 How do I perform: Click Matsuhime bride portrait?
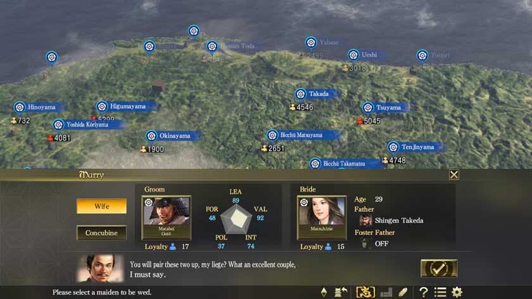[322, 217]
